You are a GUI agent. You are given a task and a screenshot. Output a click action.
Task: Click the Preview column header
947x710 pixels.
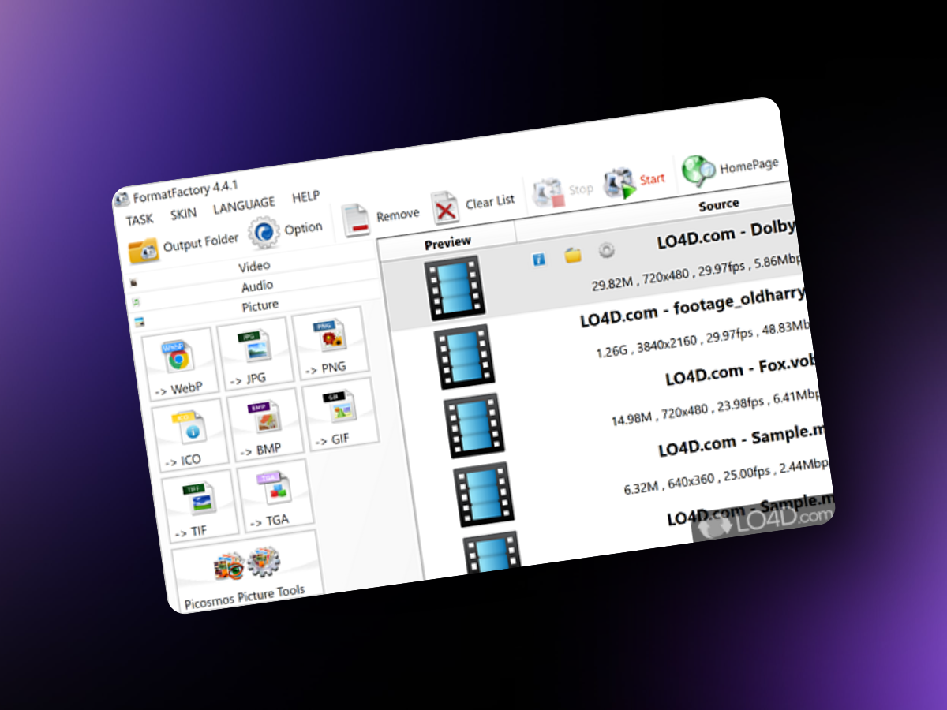(x=447, y=243)
